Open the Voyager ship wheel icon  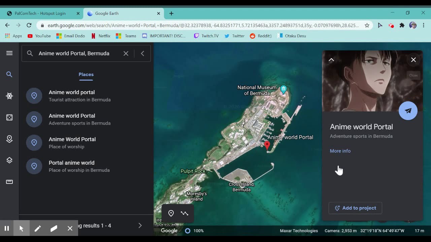pos(9,96)
